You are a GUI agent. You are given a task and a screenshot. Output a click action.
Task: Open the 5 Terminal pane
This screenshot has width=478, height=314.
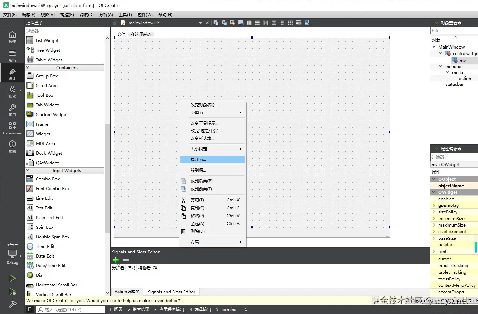pyautogui.click(x=227, y=310)
